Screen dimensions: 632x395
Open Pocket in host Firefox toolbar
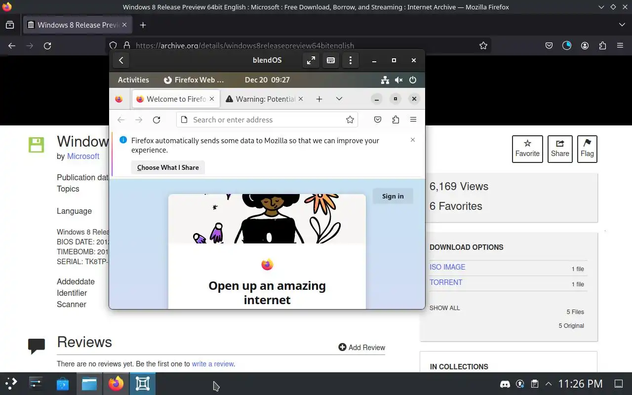[549, 45]
